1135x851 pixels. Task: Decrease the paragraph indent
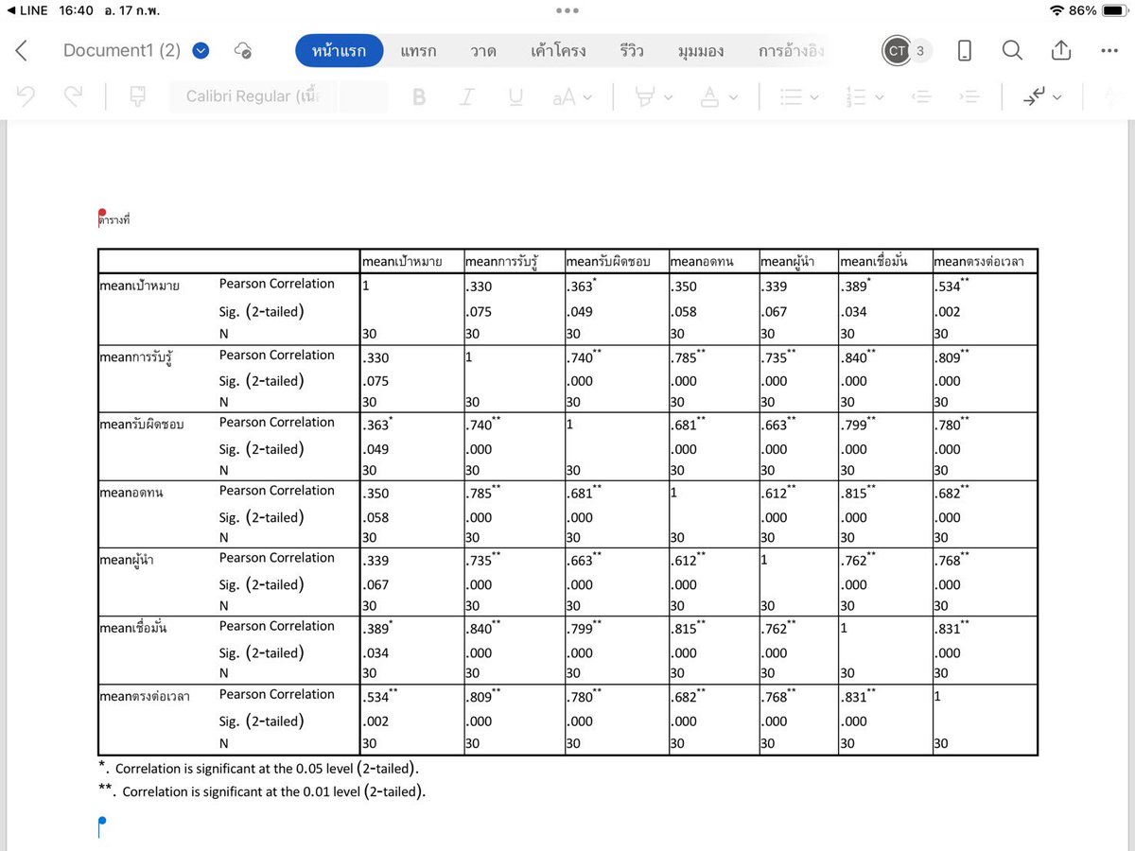[x=921, y=96]
